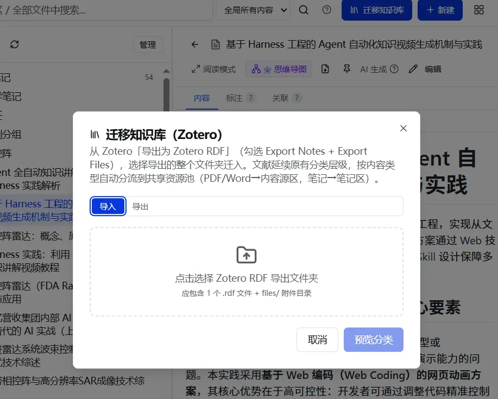Viewport: 498px width, 399px height.
Task: Select the '笔记' sidebar item below count row
Action: (x=11, y=96)
